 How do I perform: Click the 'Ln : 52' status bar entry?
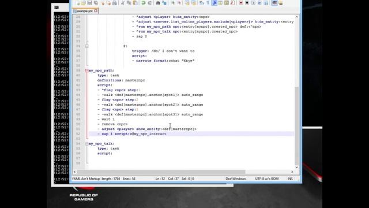pos(160,179)
